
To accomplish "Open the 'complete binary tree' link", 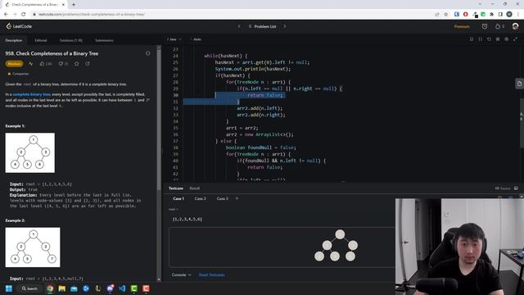I will [x=31, y=95].
